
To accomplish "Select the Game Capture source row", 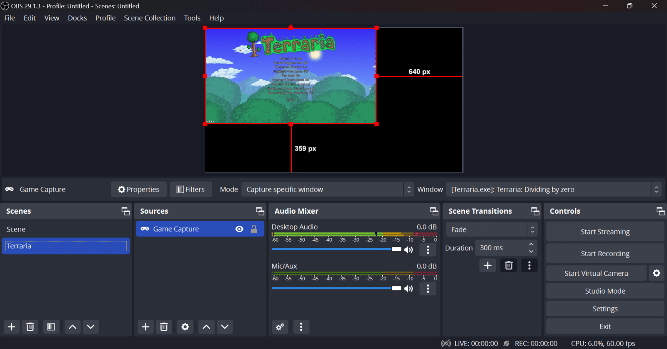I will [200, 229].
